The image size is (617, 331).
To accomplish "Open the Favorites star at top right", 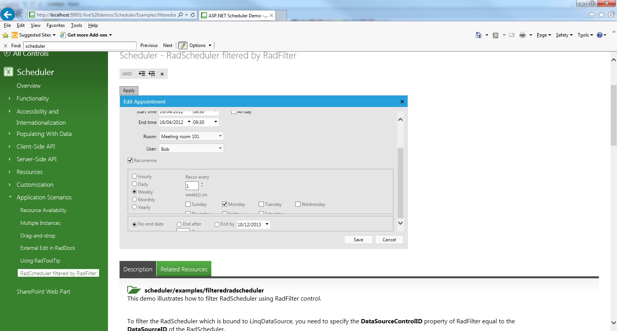I will [x=601, y=15].
